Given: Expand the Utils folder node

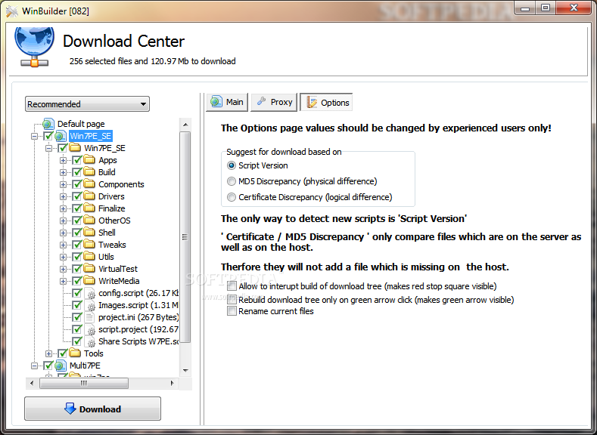Looking at the screenshot, I should tap(64, 257).
